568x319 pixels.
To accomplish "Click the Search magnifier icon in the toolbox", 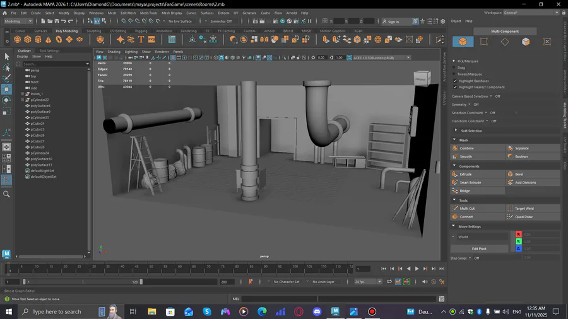I will tap(6, 194).
